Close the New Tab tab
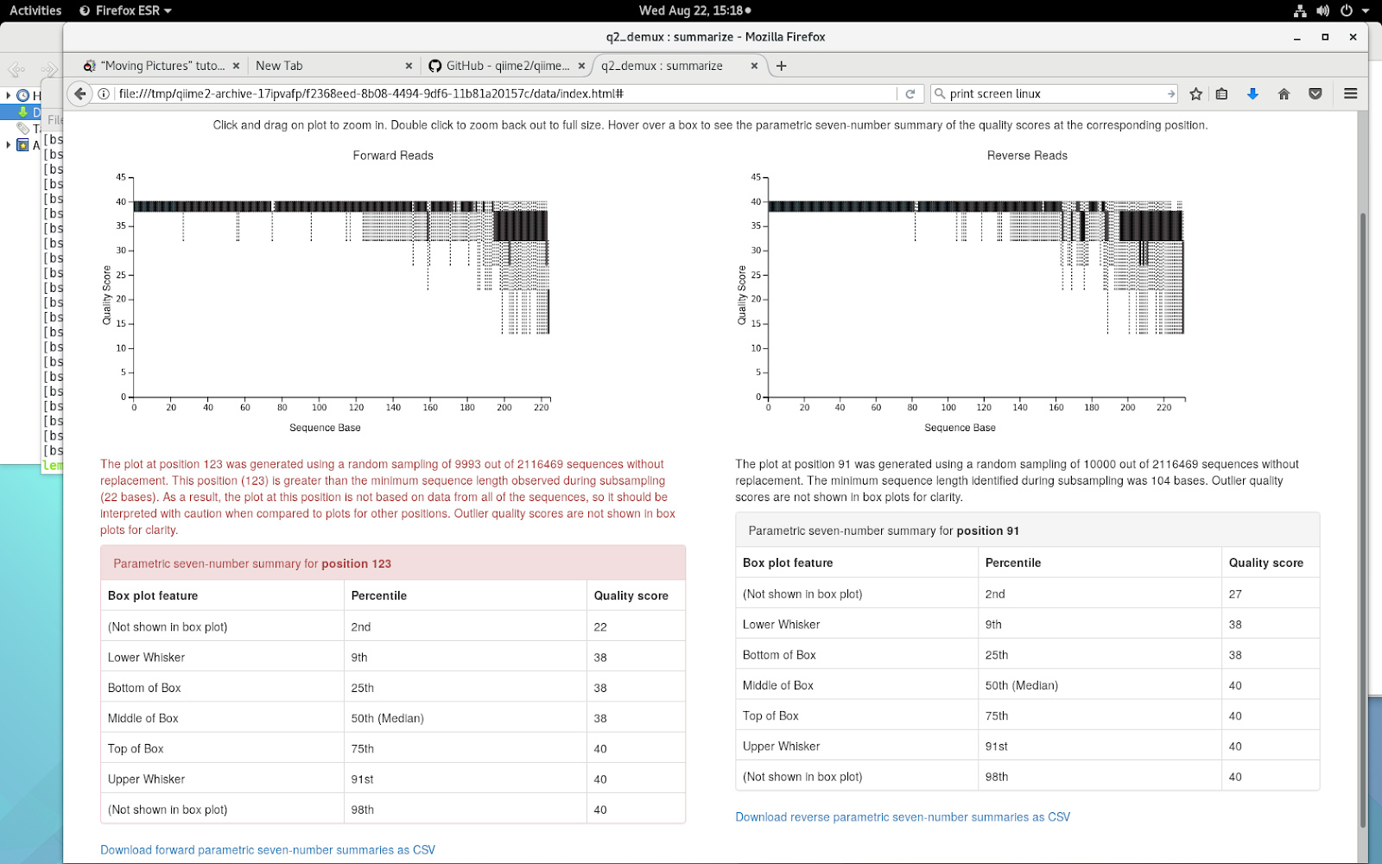This screenshot has height=864, width=1382. click(x=409, y=66)
